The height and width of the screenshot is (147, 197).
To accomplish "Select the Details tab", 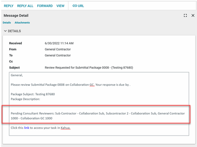I will (7, 23).
